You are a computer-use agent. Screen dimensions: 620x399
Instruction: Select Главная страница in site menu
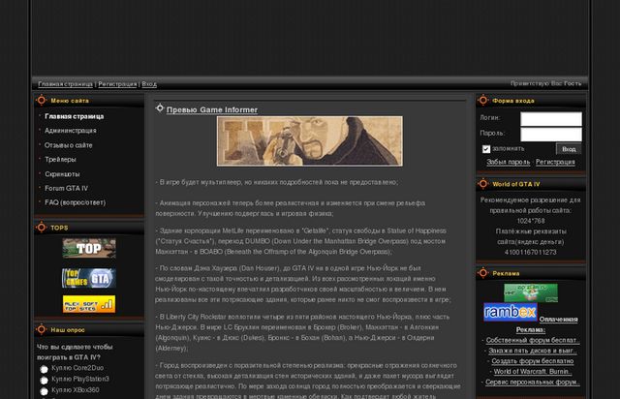click(74, 116)
